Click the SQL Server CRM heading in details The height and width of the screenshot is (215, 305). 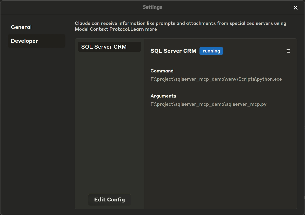[x=173, y=51]
